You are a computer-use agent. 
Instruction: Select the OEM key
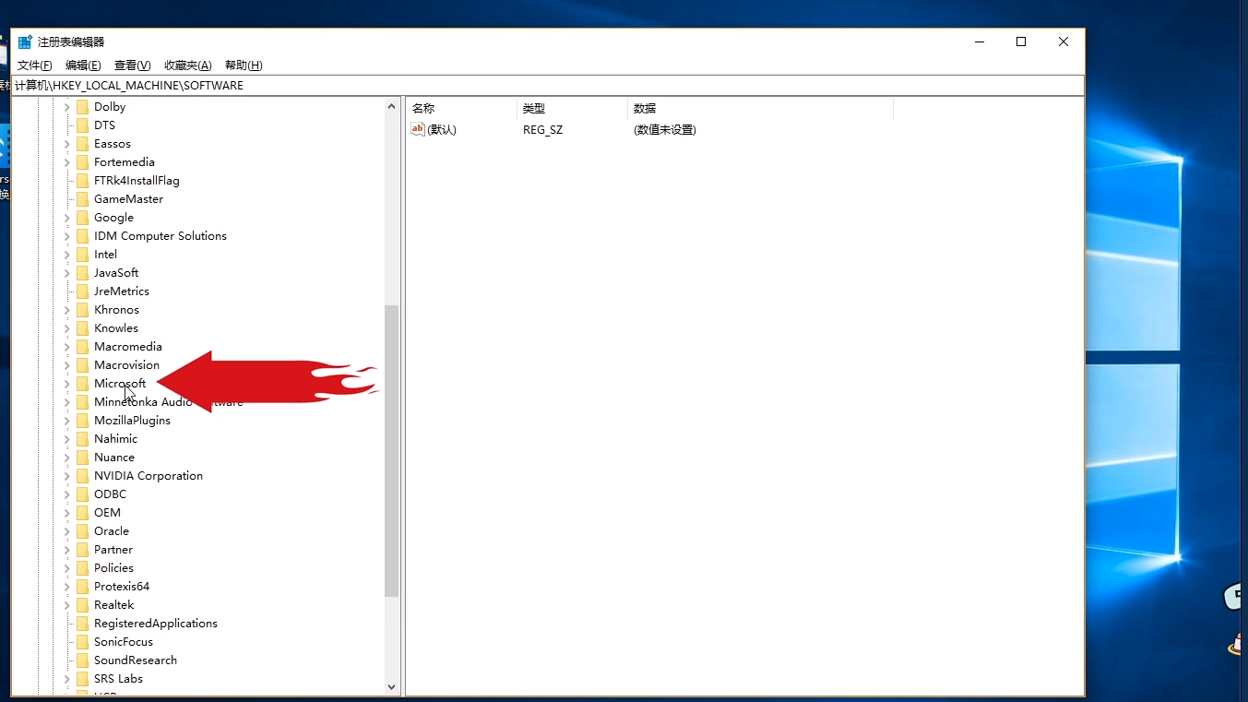click(x=107, y=513)
